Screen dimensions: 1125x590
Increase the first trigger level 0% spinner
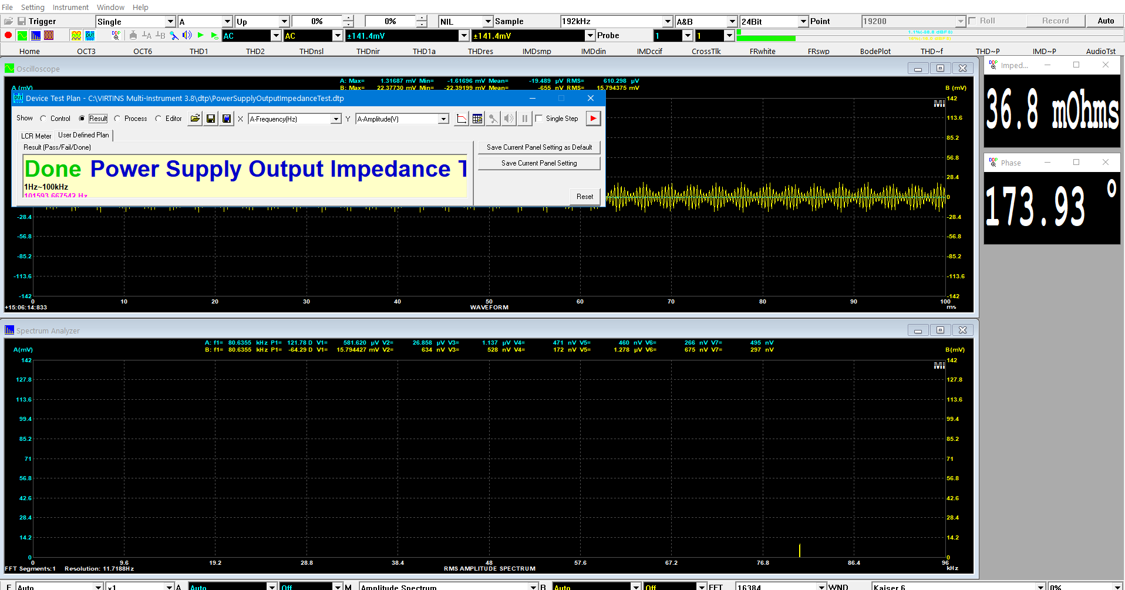[348, 18]
